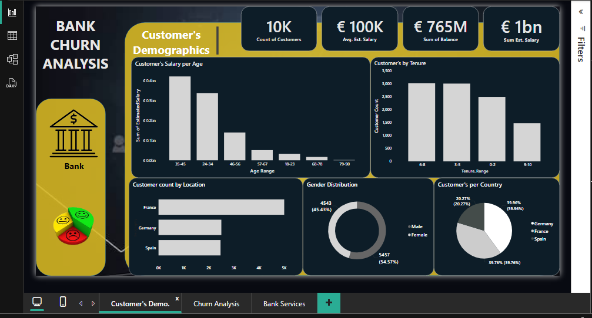Add a new page with plus button
Image resolution: width=592 pixels, height=318 pixels.
click(329, 303)
